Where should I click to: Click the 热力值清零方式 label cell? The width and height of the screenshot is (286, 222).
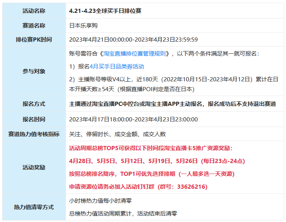[x=34, y=207]
